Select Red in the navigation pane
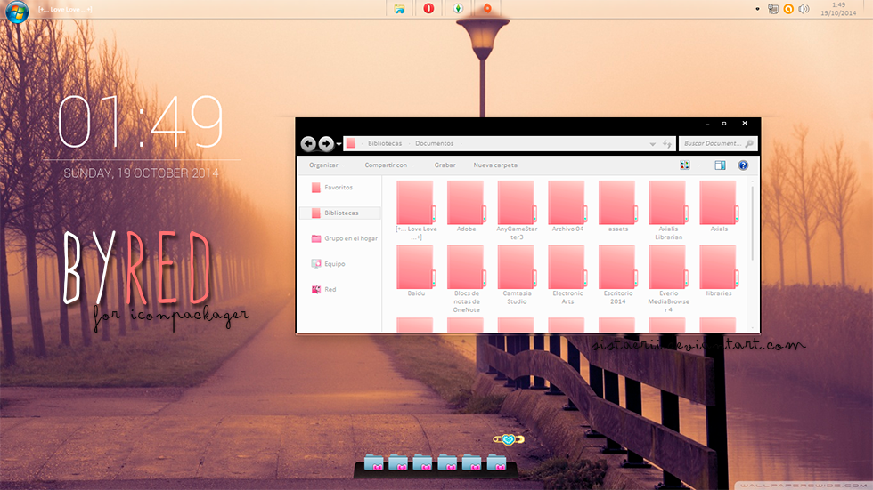The height and width of the screenshot is (490, 873). click(x=323, y=289)
